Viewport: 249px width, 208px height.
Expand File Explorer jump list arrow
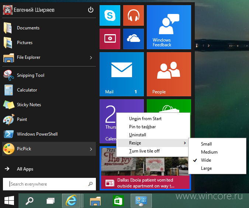click(x=91, y=58)
